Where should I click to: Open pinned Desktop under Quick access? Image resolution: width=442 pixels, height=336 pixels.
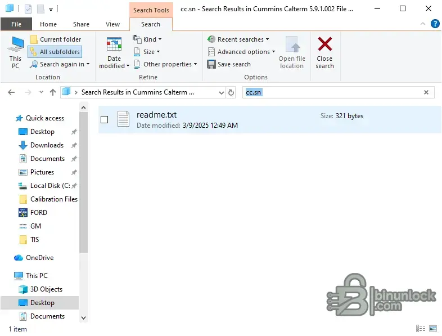(42, 132)
